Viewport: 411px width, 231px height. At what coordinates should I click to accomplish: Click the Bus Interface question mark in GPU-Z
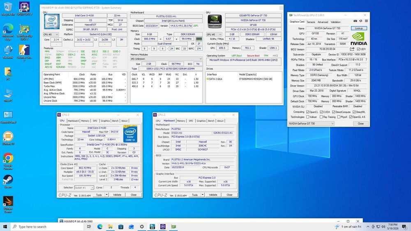(366, 59)
